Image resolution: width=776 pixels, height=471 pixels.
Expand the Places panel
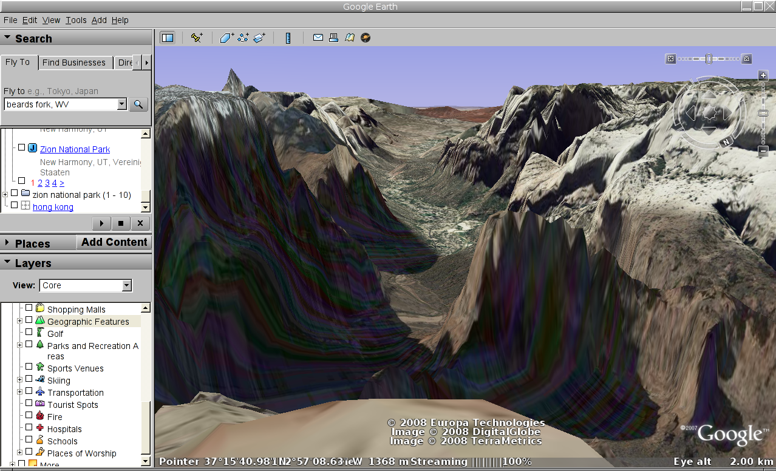7,243
